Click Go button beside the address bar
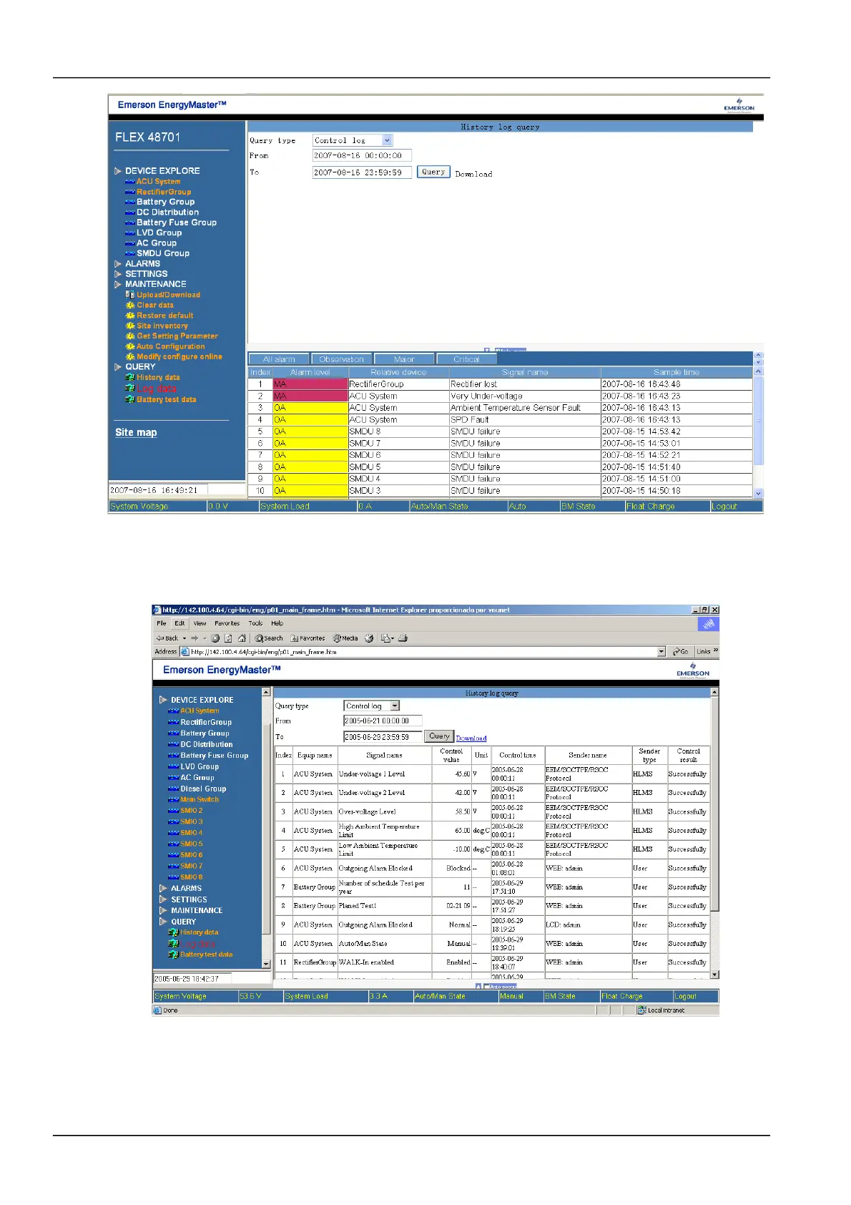851x1205 pixels. click(681, 652)
